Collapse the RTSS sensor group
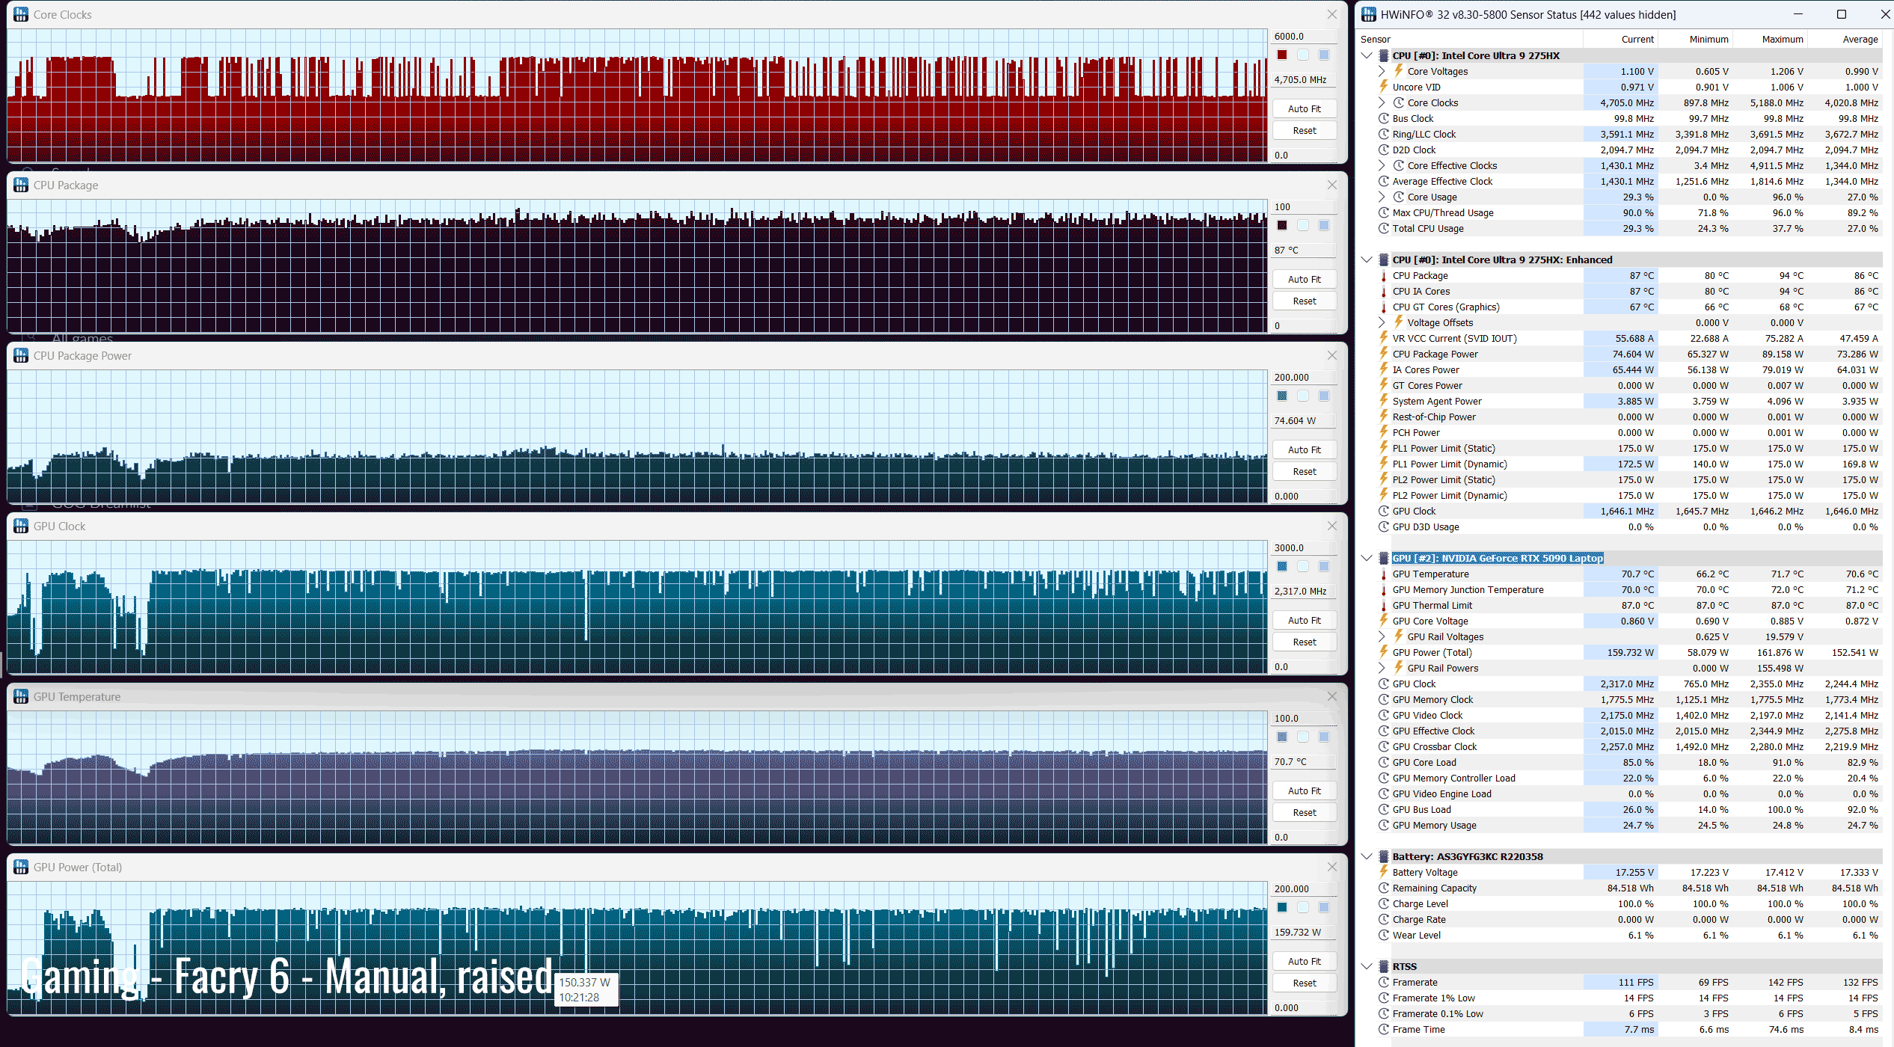The image size is (1894, 1047). pyautogui.click(x=1367, y=966)
